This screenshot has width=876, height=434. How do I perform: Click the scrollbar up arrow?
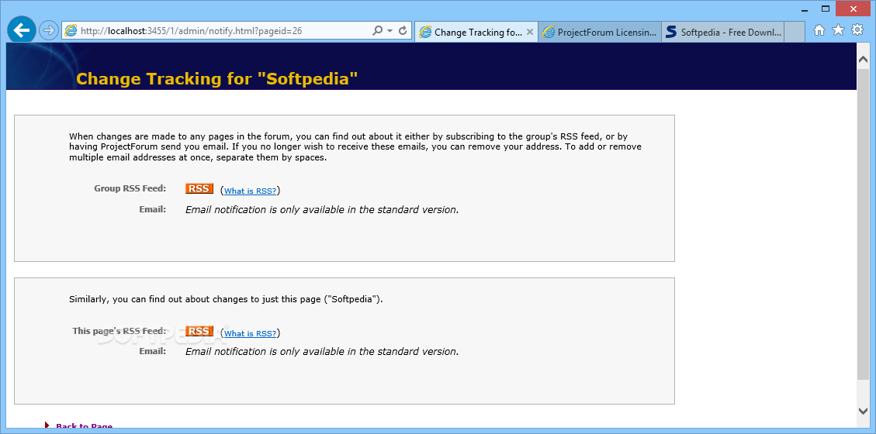863,60
